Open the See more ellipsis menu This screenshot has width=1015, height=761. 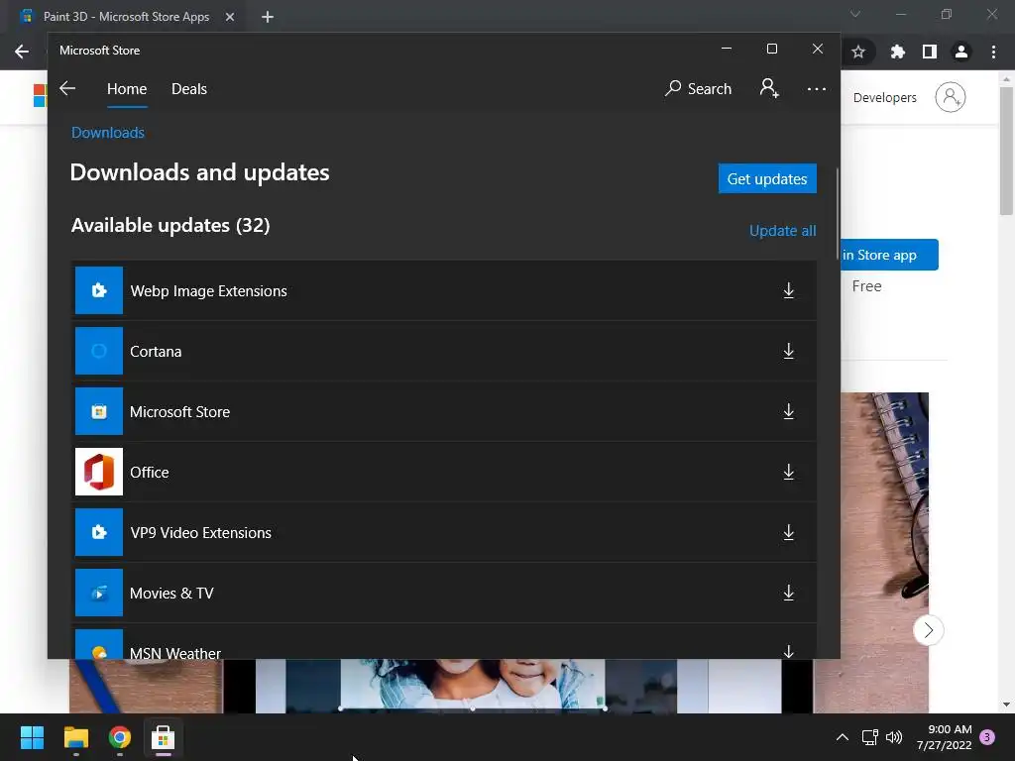(817, 88)
